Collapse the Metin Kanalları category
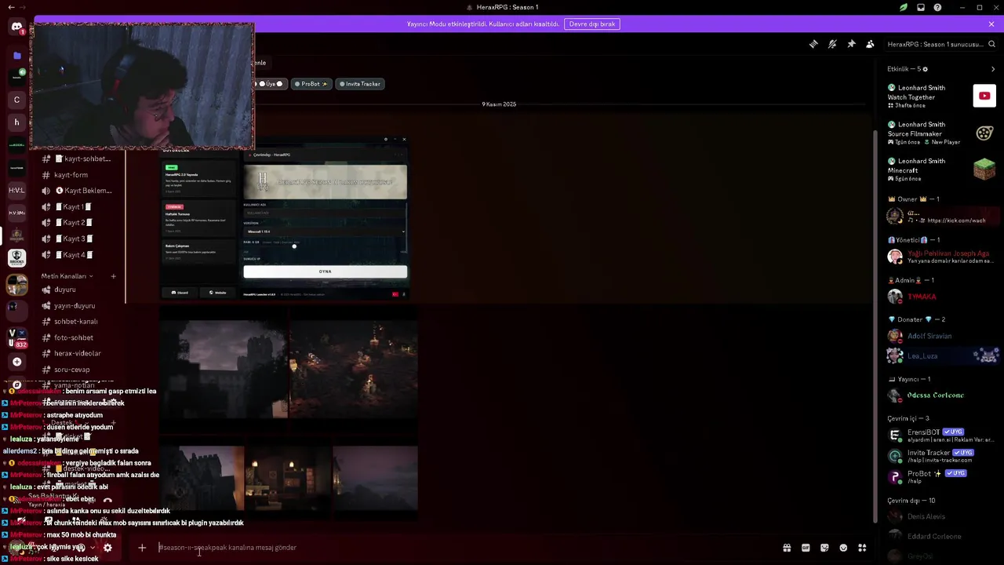This screenshot has height=565, width=1004. 67,276
